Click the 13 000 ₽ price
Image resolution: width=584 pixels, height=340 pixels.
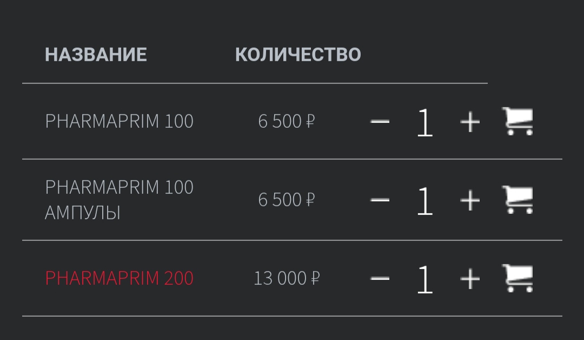point(287,278)
